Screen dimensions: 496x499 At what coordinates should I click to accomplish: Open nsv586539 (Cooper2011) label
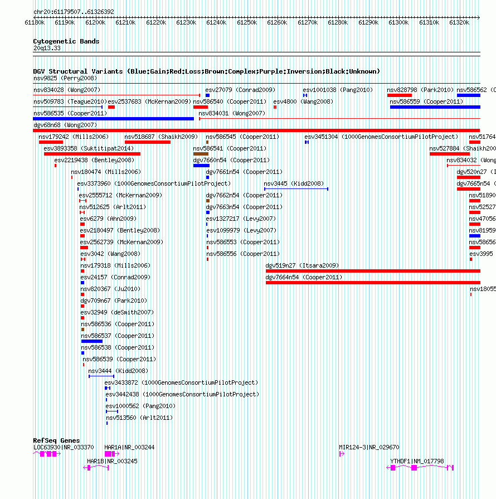[x=119, y=360]
